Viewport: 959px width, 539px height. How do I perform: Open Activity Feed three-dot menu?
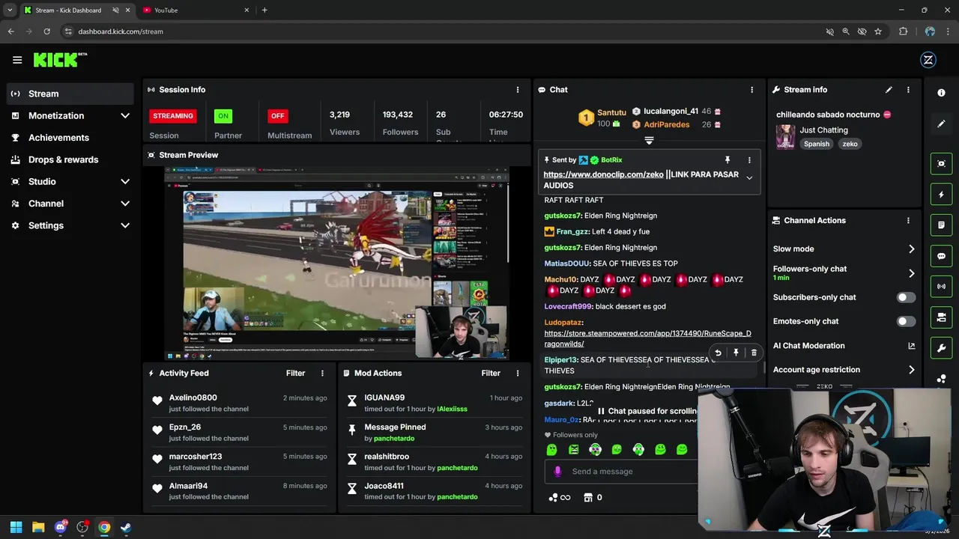322,374
